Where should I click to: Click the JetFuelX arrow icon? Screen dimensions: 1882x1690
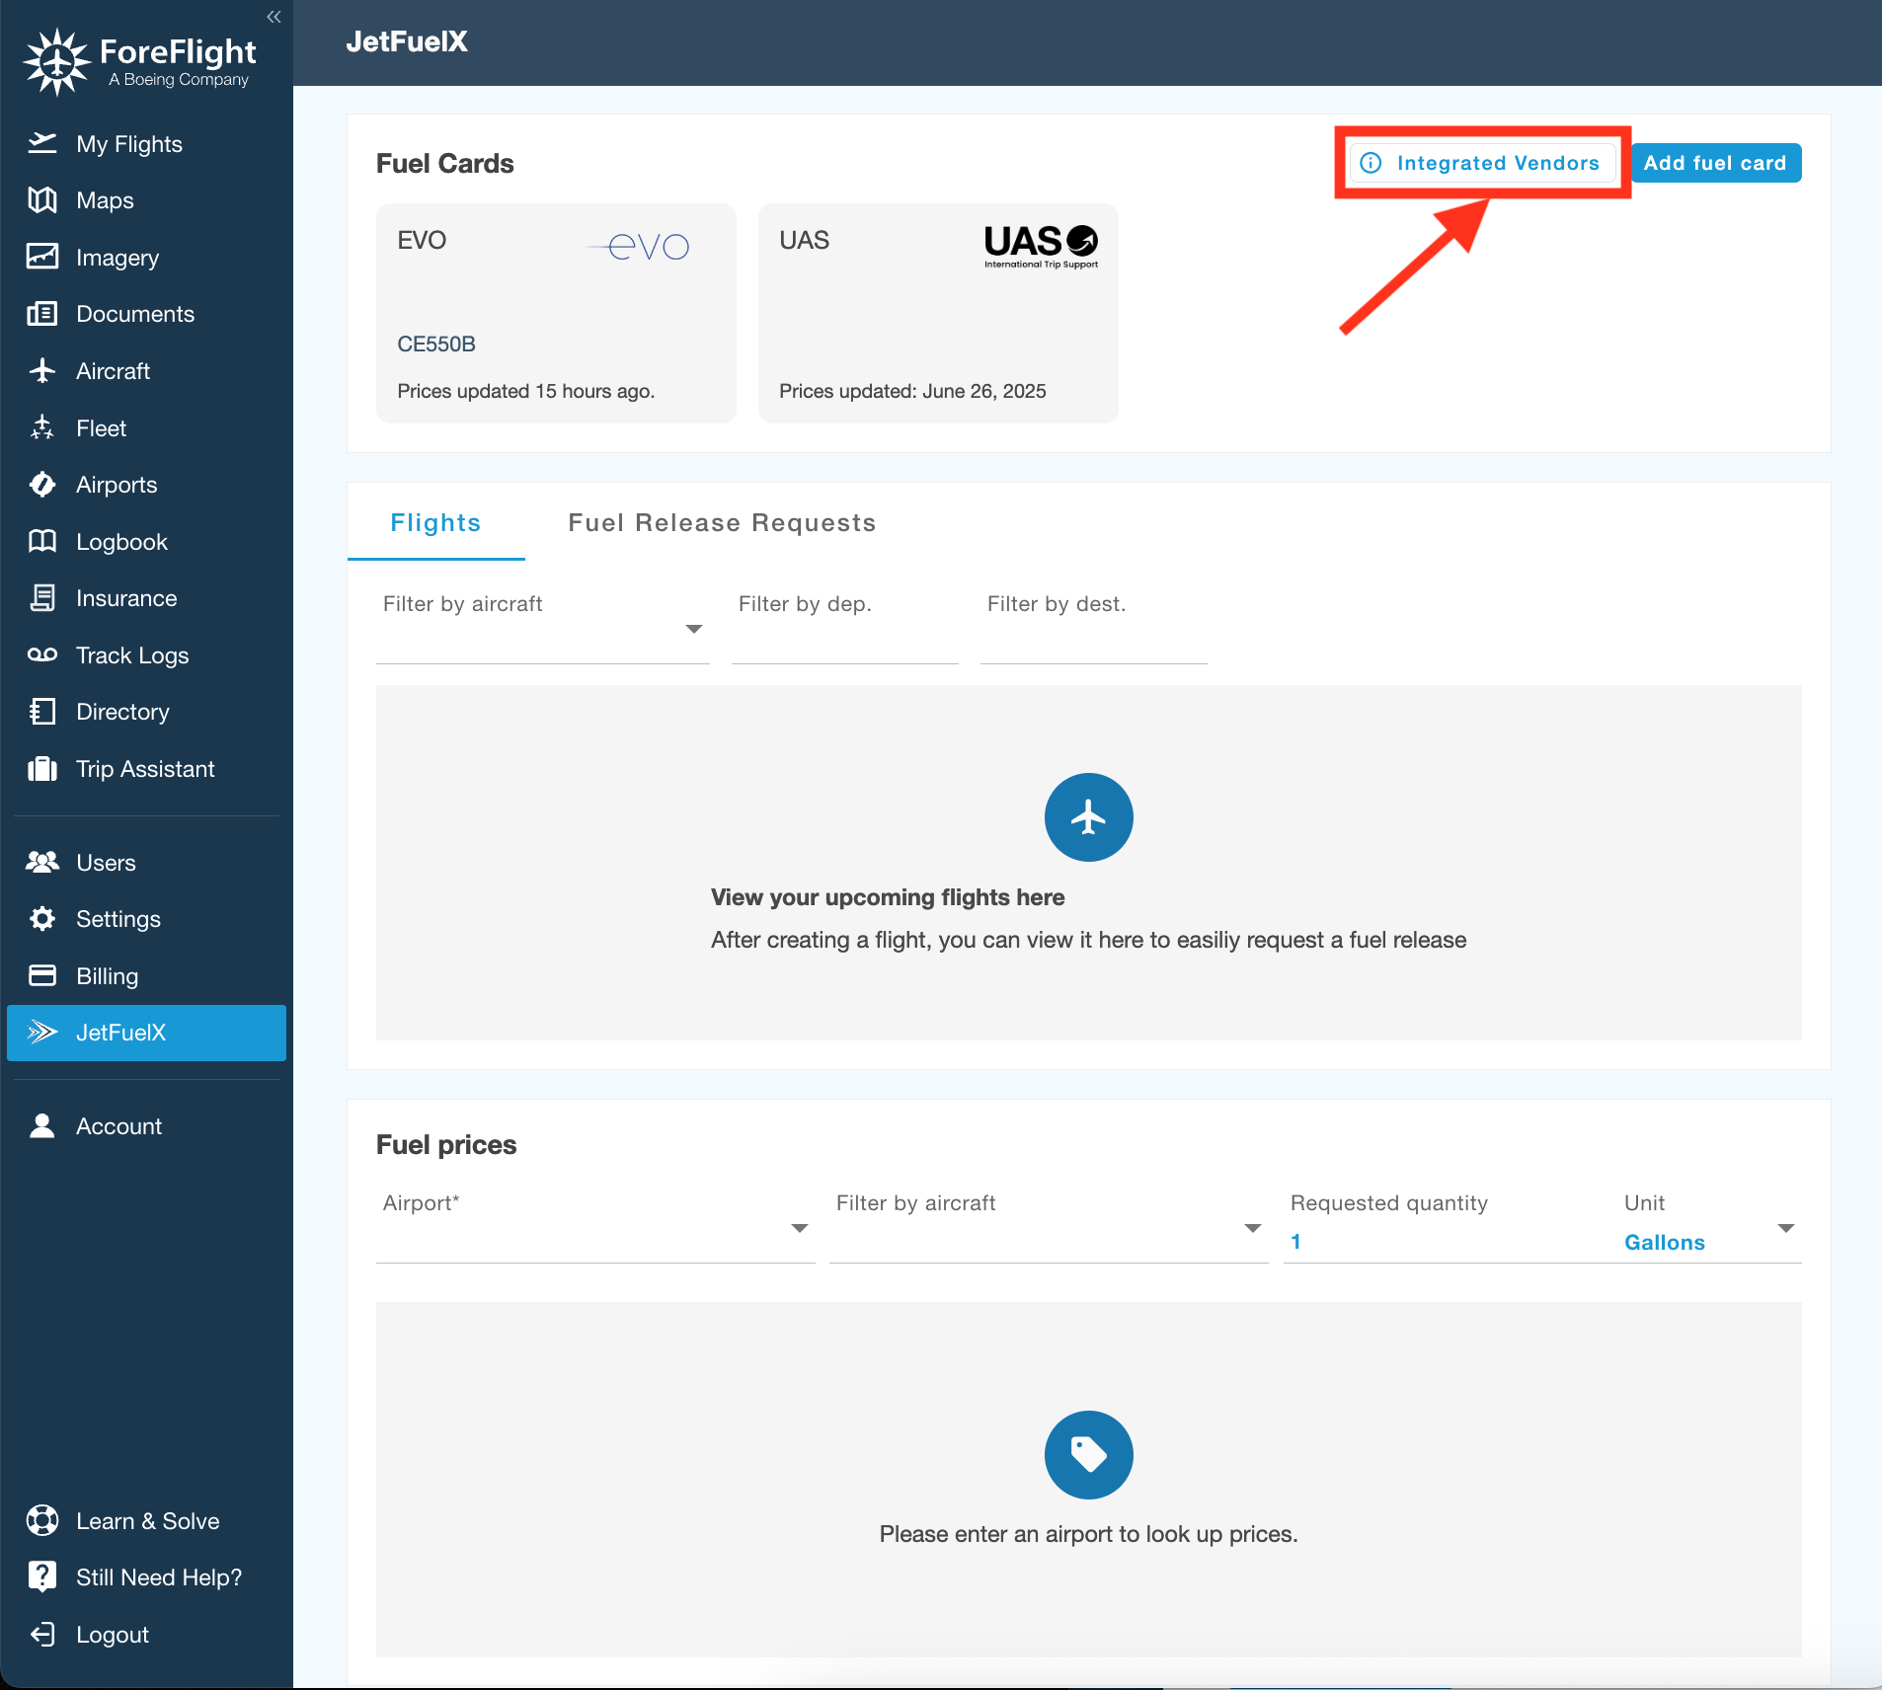click(x=42, y=1032)
